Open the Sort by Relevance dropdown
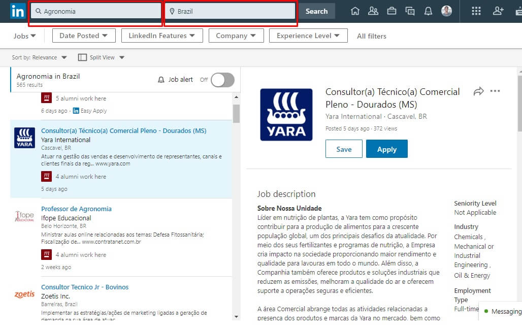This screenshot has width=522, height=331. click(39, 57)
